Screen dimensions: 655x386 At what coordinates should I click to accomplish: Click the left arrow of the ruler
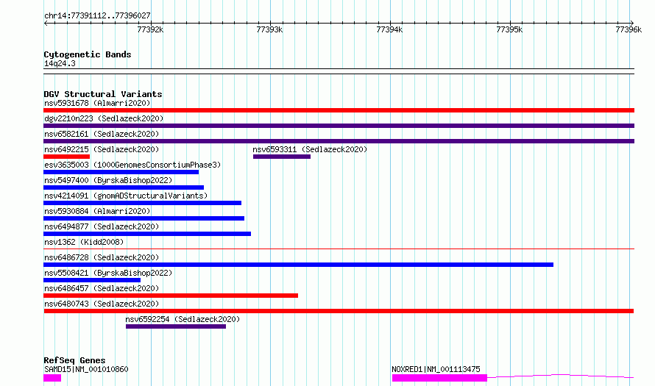pos(46,23)
